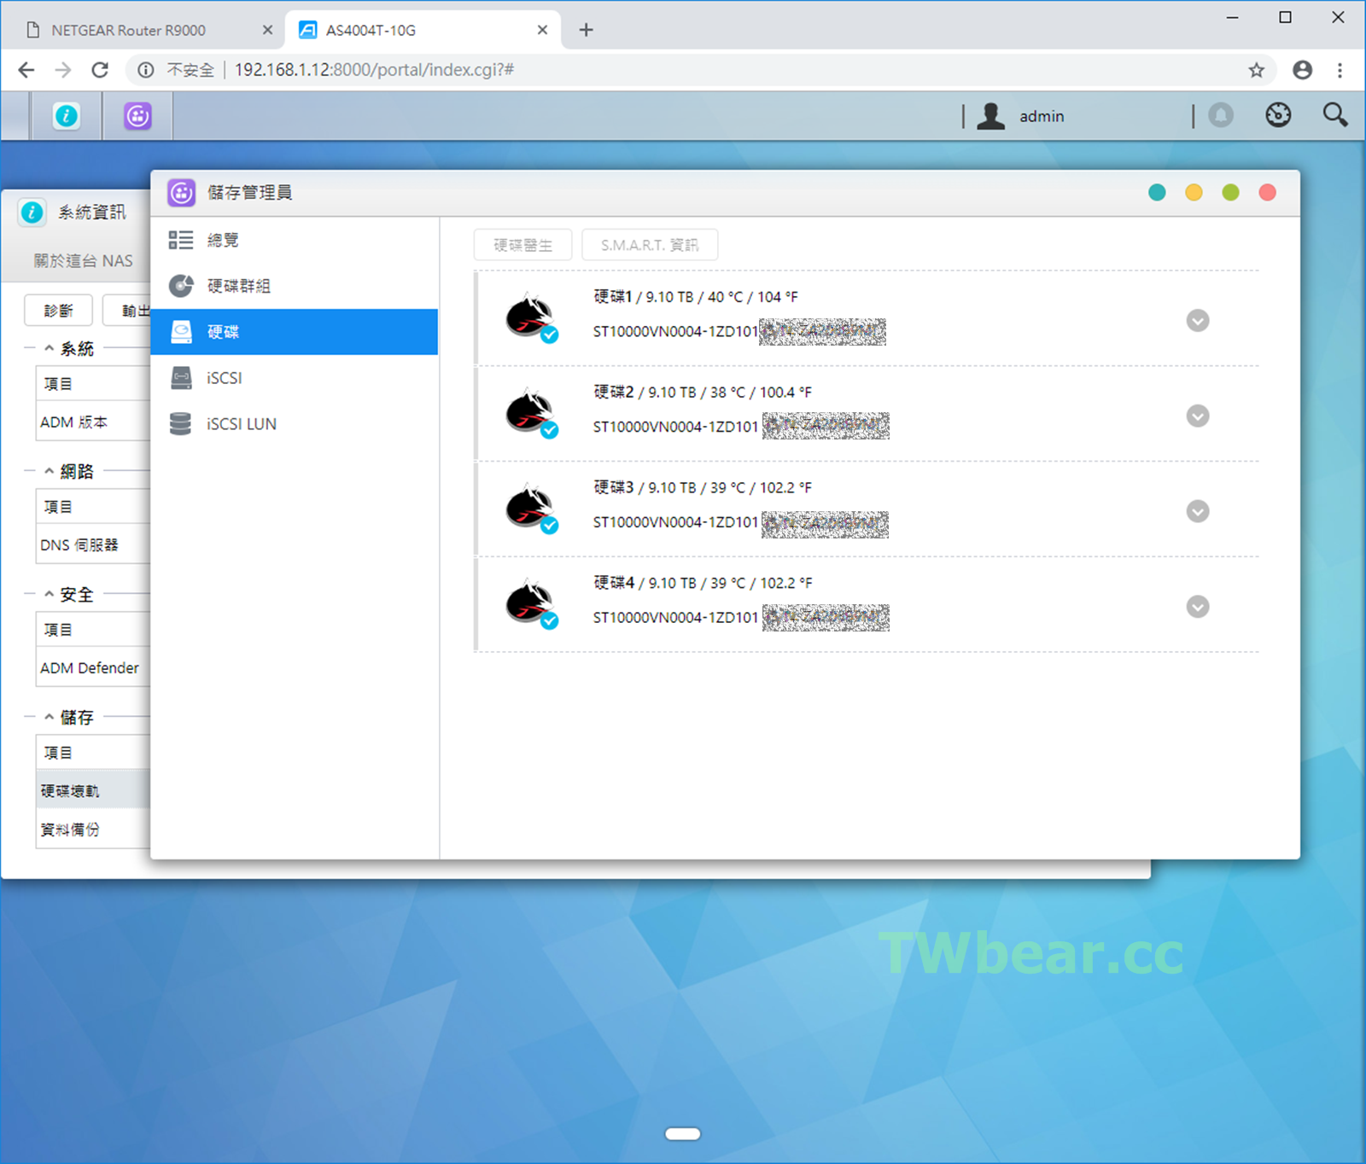Click the S.M.A.R.T. 資訊 button
Screen dimensions: 1366x1164
click(x=650, y=245)
